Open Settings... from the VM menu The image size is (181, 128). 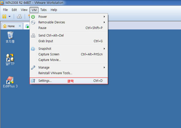coord(69,81)
